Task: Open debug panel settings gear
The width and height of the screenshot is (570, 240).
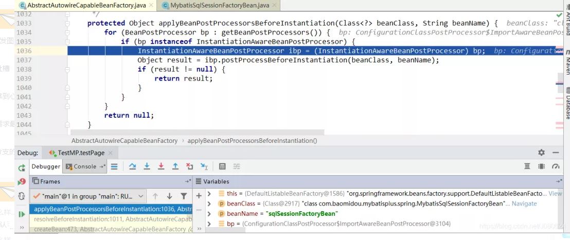Action: tap(541, 153)
